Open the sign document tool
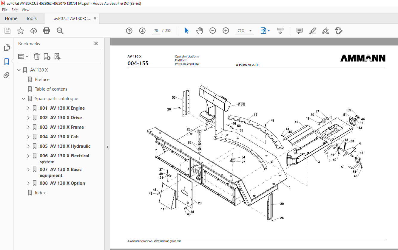Viewport: 398px width, 250px height. pyautogui.click(x=326, y=31)
